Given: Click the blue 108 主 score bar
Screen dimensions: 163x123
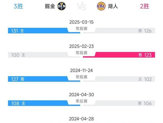Looking at the screenshot, I should coord(44,103).
